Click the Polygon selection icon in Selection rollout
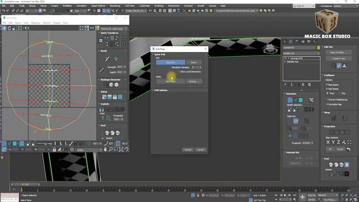Viewport: 359px width, 202px height. 301,100
